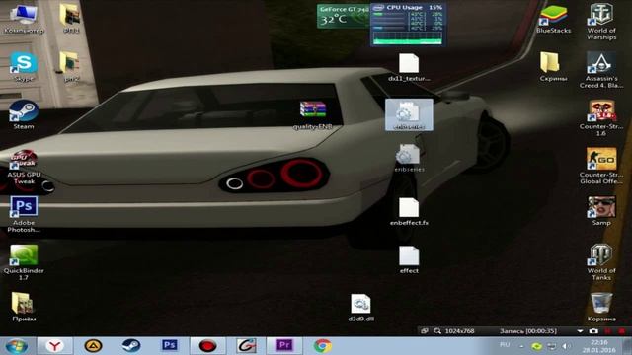Open the Приём folder on desktop
The image size is (632, 355).
[x=24, y=308]
